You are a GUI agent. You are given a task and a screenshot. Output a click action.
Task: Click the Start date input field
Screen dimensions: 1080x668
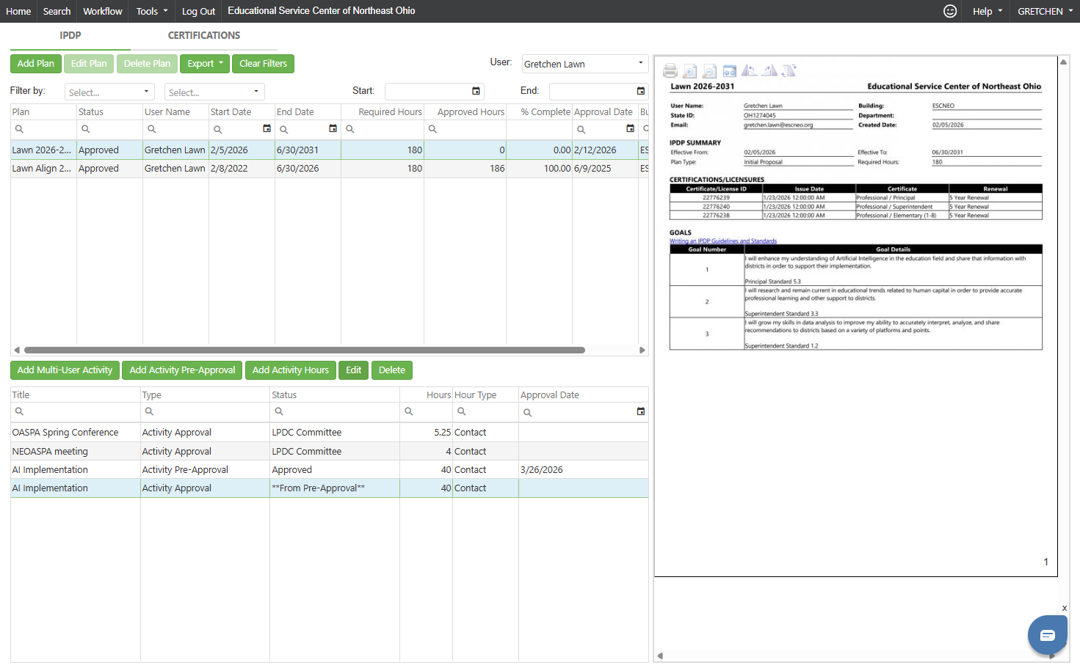point(428,91)
